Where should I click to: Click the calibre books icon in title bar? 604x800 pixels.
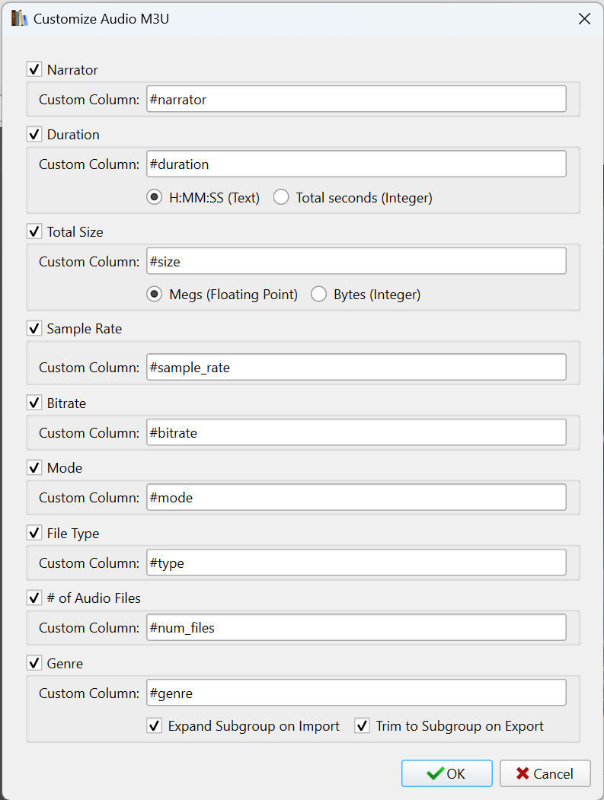[19, 19]
